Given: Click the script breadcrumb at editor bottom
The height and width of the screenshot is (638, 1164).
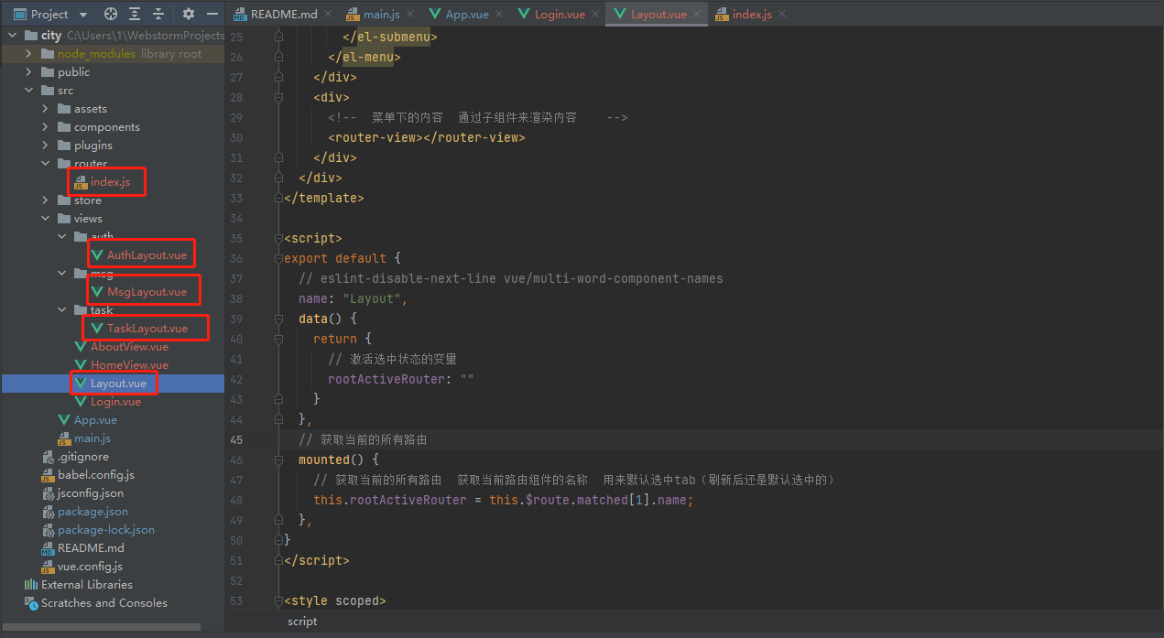Looking at the screenshot, I should click(x=302, y=621).
